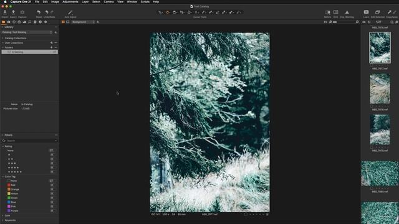Screen dimensions: 399x224
Task: Open the Capture tool tab
Action: click(x=9, y=22)
